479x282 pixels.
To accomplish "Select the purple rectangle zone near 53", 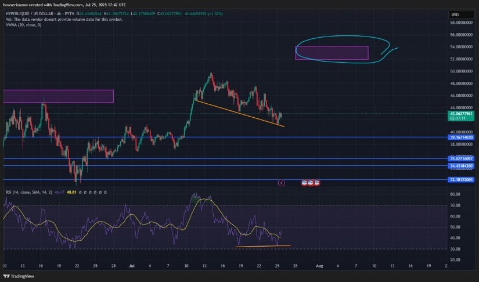I will (332, 53).
